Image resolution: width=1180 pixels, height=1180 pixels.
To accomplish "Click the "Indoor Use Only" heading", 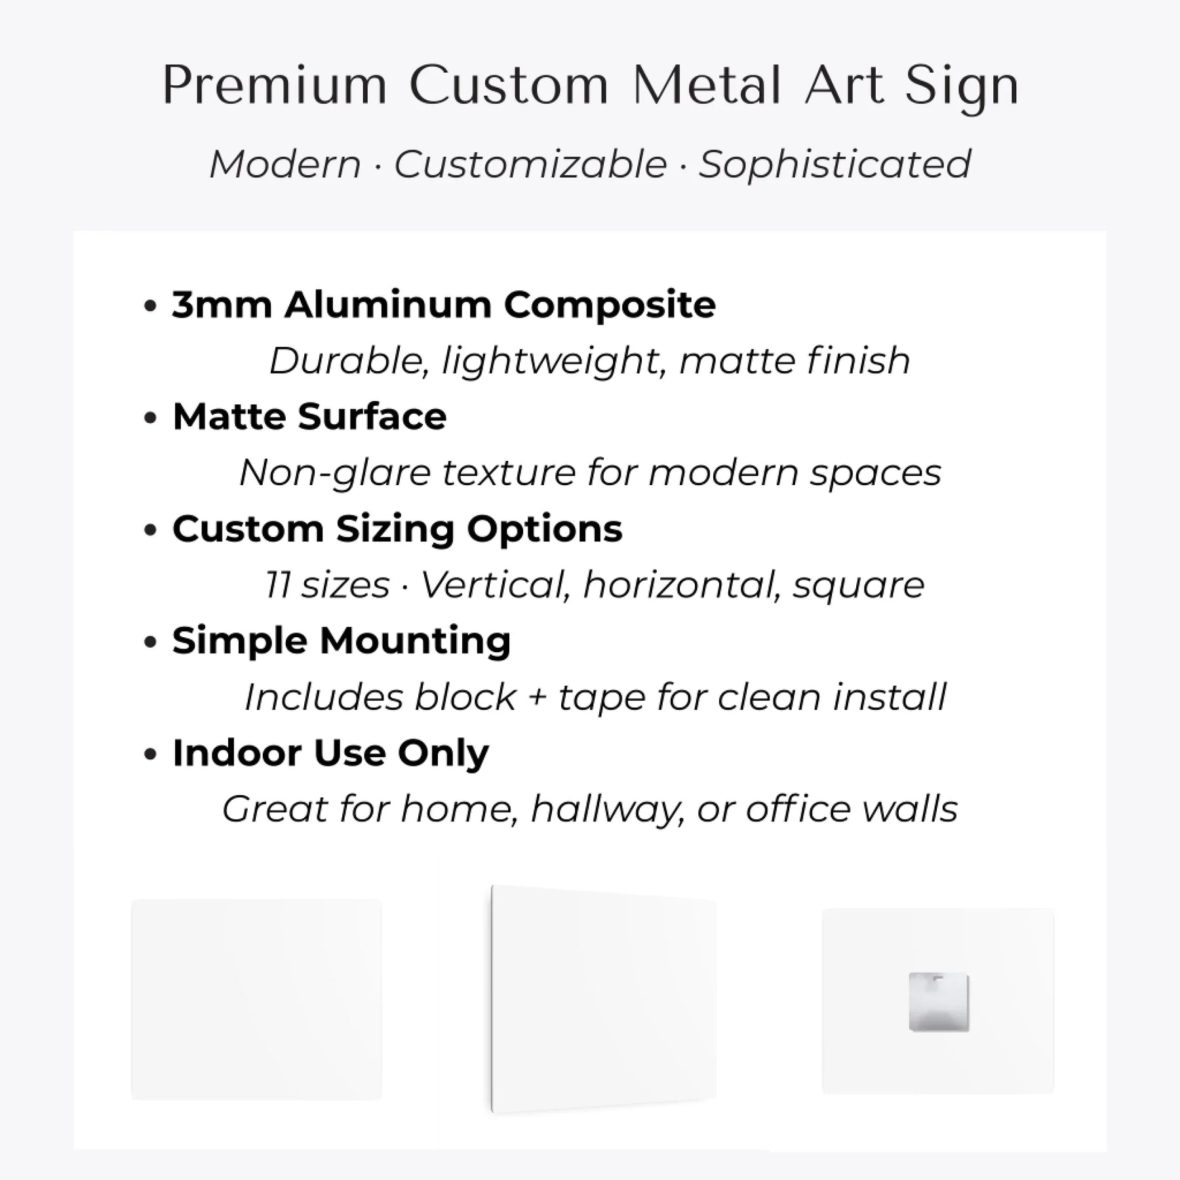I will [x=330, y=753].
